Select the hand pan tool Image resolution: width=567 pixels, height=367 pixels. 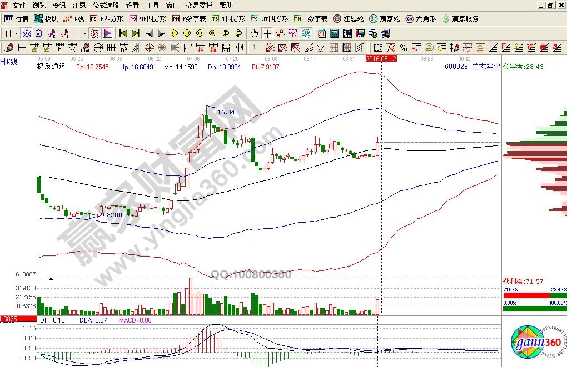[x=255, y=33]
